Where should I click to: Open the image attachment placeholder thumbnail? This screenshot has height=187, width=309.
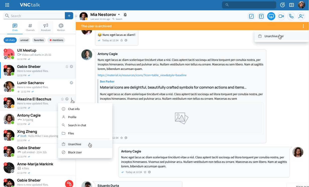click(x=181, y=118)
